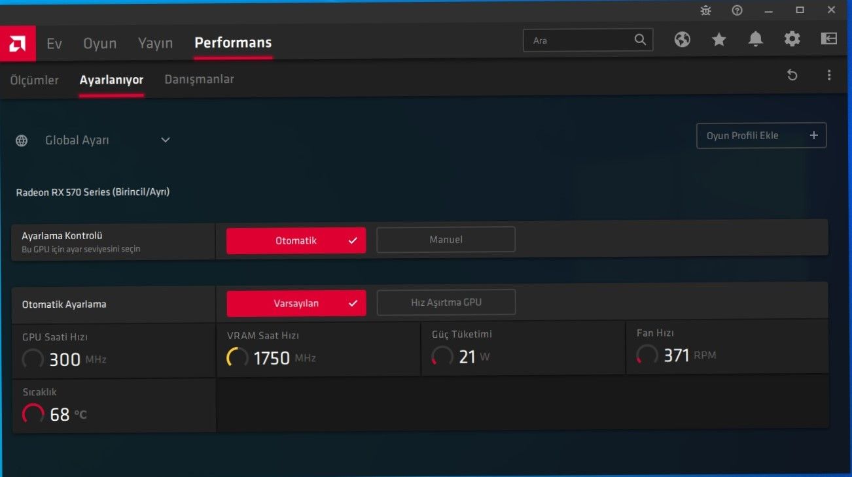This screenshot has width=852, height=477.
Task: Click the Güç Tüketimi gauge
Action: point(442,356)
